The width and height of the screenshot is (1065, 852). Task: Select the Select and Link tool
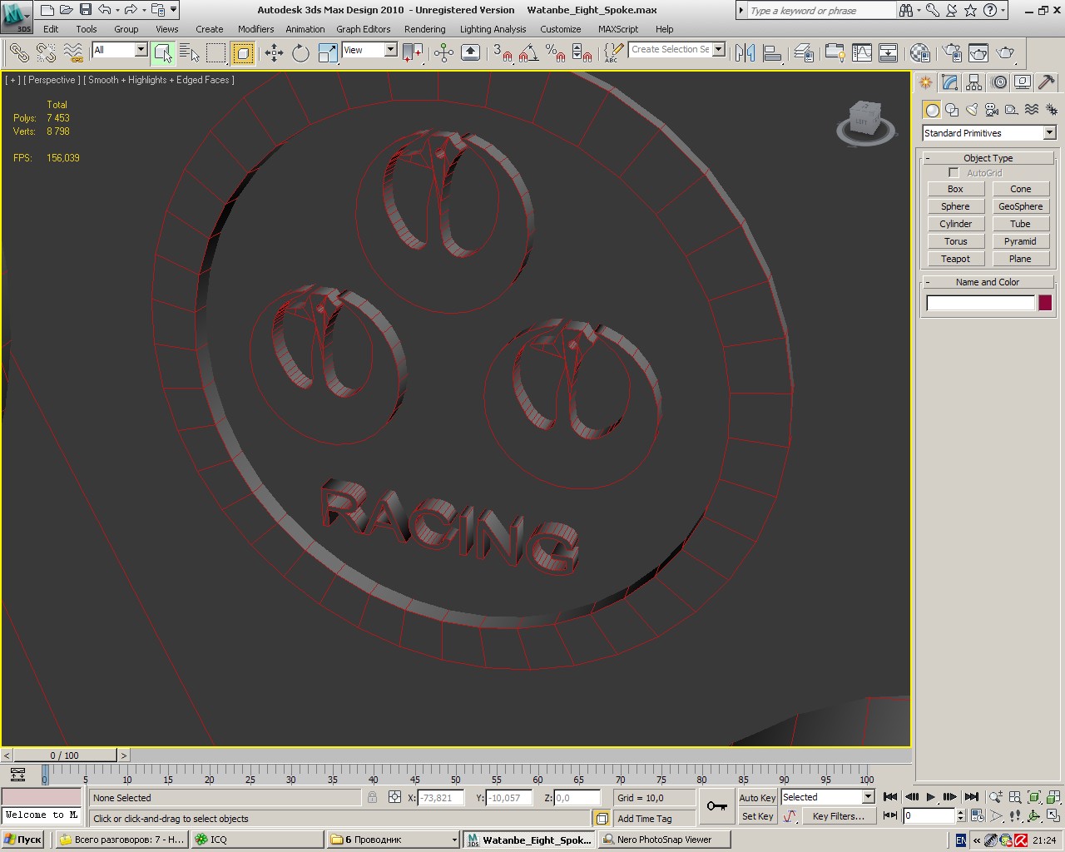[18, 53]
